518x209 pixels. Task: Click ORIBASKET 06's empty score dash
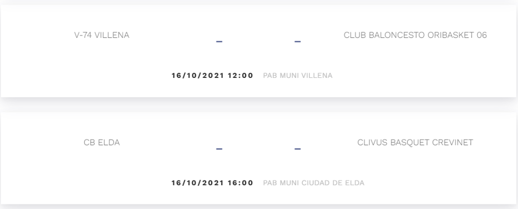298,41
